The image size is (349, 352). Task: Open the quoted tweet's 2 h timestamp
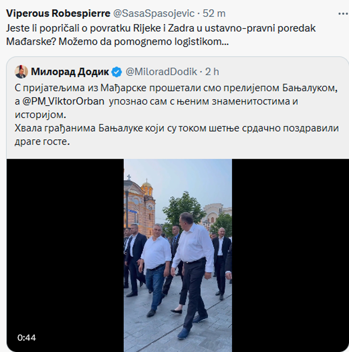pos(212,72)
